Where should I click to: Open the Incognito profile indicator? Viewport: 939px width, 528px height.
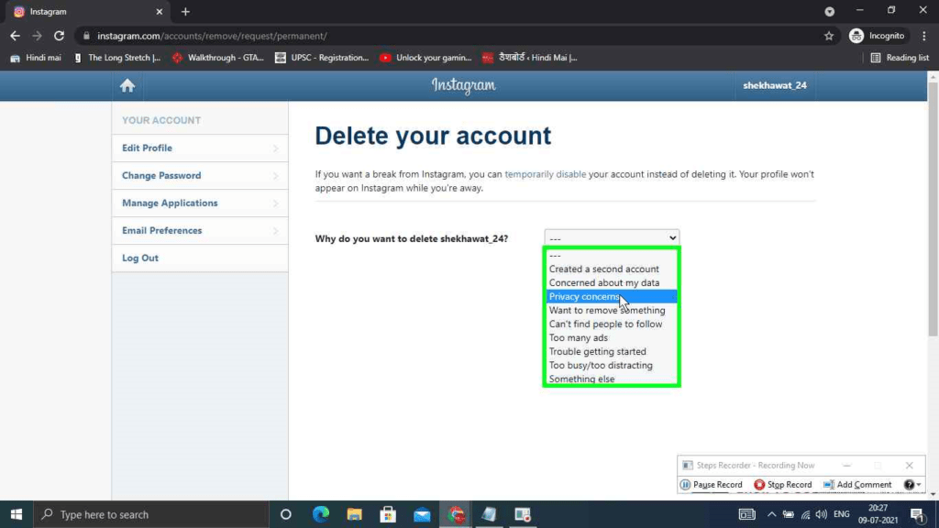[x=877, y=36]
